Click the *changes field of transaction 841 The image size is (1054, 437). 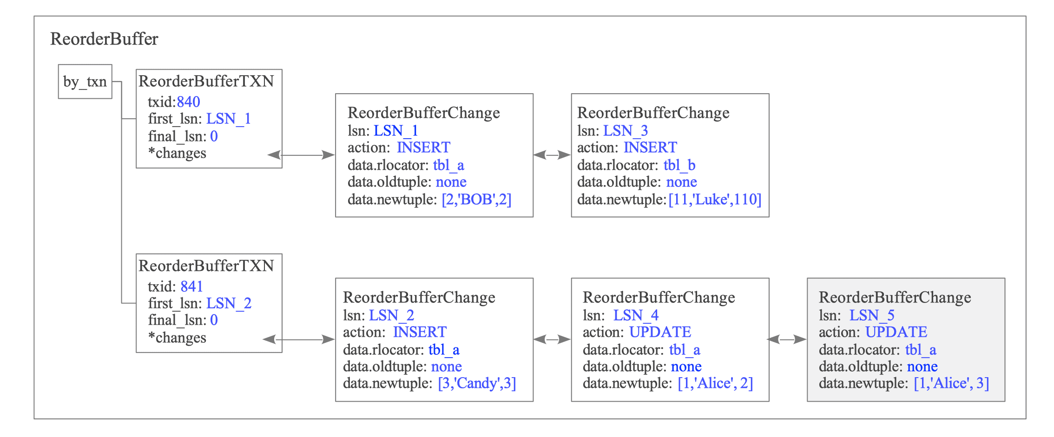point(177,338)
